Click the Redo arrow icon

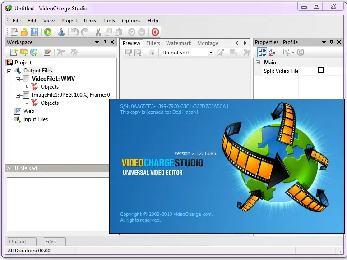pyautogui.click(x=85, y=32)
